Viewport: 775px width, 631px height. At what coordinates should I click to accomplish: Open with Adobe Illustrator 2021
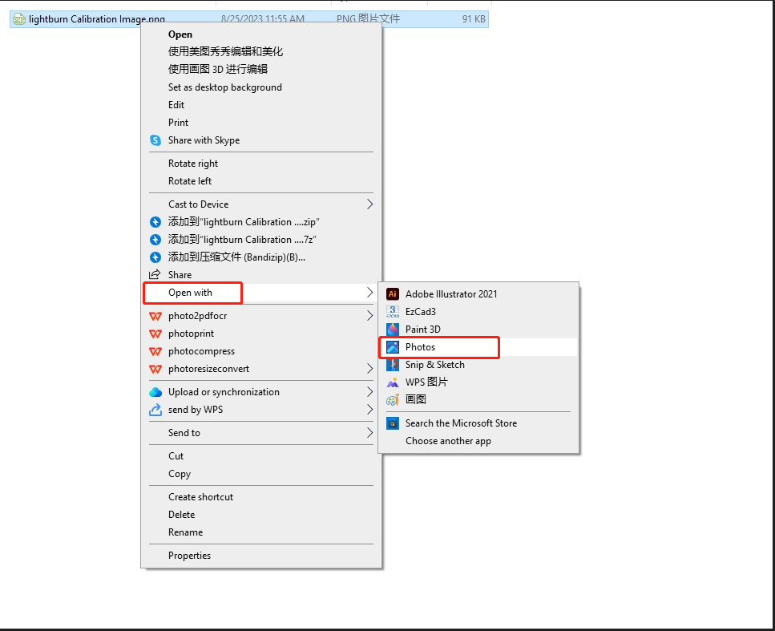point(478,294)
